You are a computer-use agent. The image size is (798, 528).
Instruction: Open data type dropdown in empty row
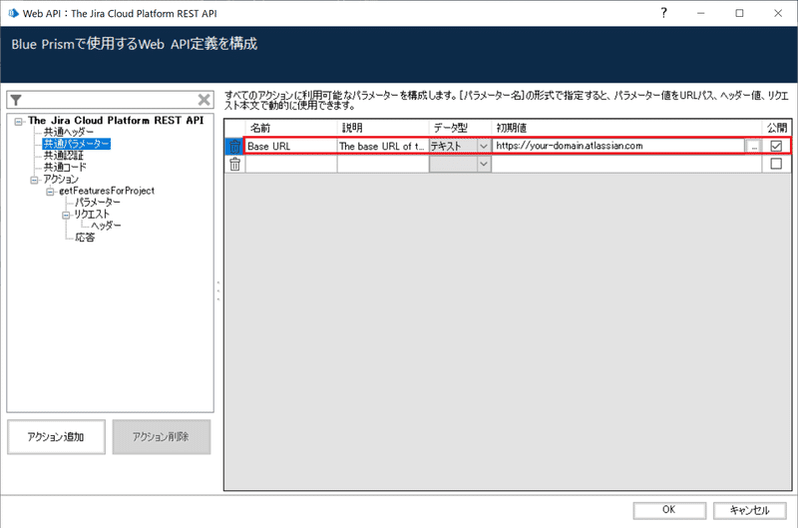(x=484, y=164)
